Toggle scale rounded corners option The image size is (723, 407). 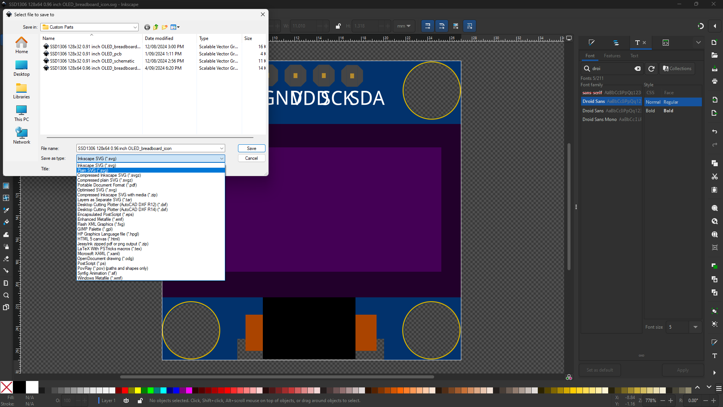442,26
